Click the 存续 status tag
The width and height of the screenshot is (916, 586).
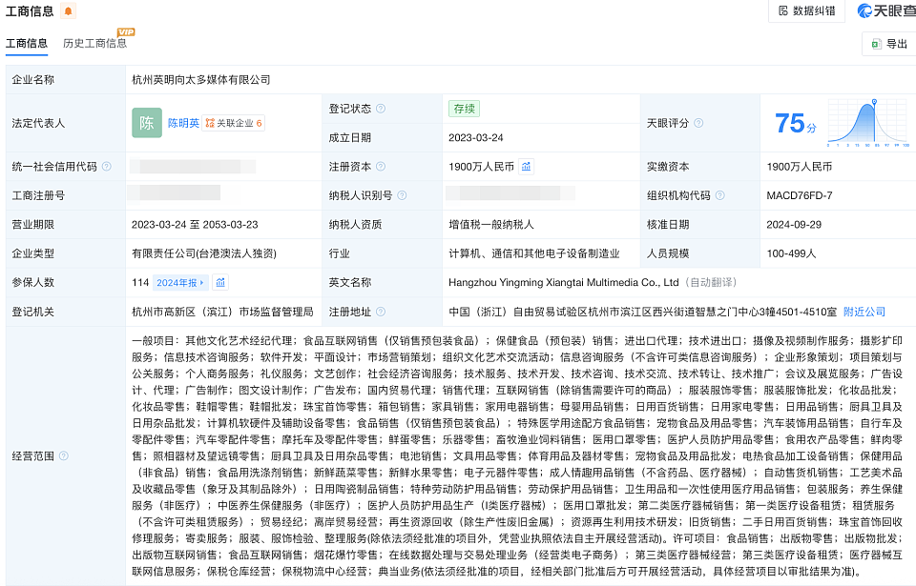pyautogui.click(x=464, y=109)
